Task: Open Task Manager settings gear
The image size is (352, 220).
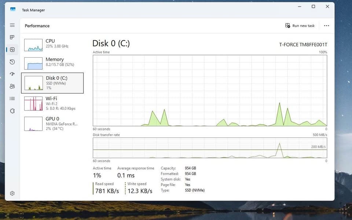Action: tap(12, 193)
